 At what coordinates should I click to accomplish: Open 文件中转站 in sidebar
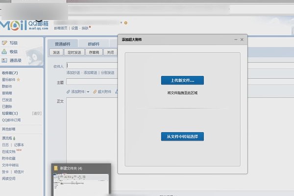10,165
